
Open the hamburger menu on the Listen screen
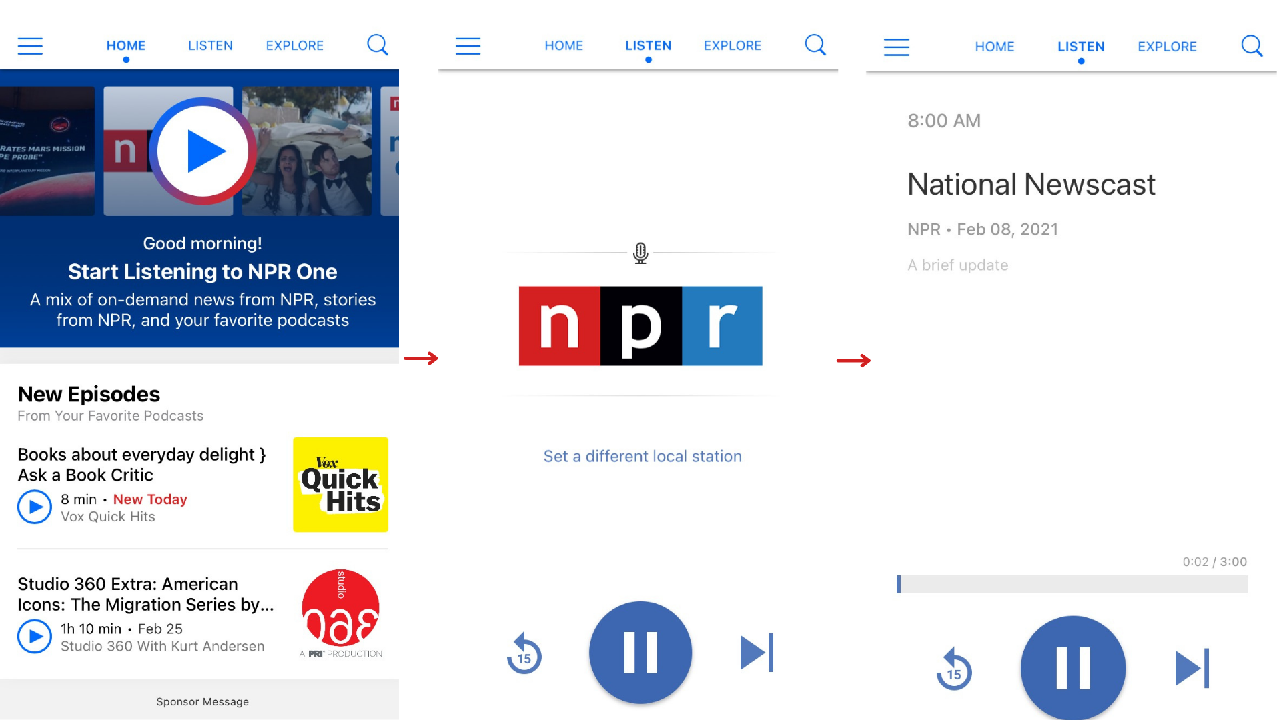[x=468, y=45]
